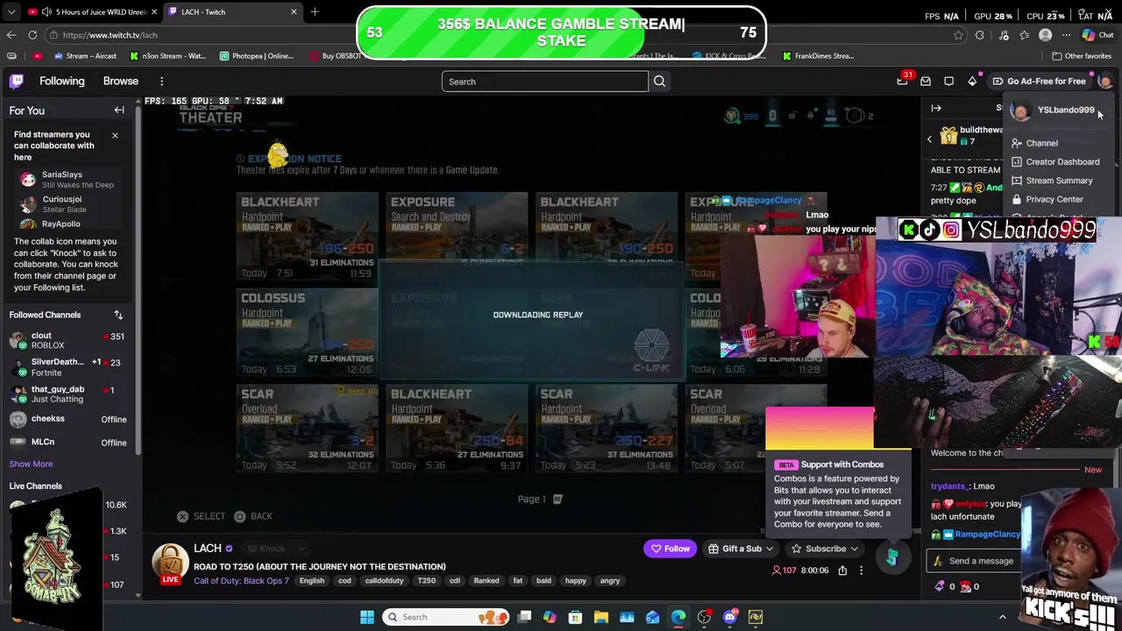This screenshot has width=1122, height=631.
Task: Expand the Gift a Sub dropdown
Action: 770,549
